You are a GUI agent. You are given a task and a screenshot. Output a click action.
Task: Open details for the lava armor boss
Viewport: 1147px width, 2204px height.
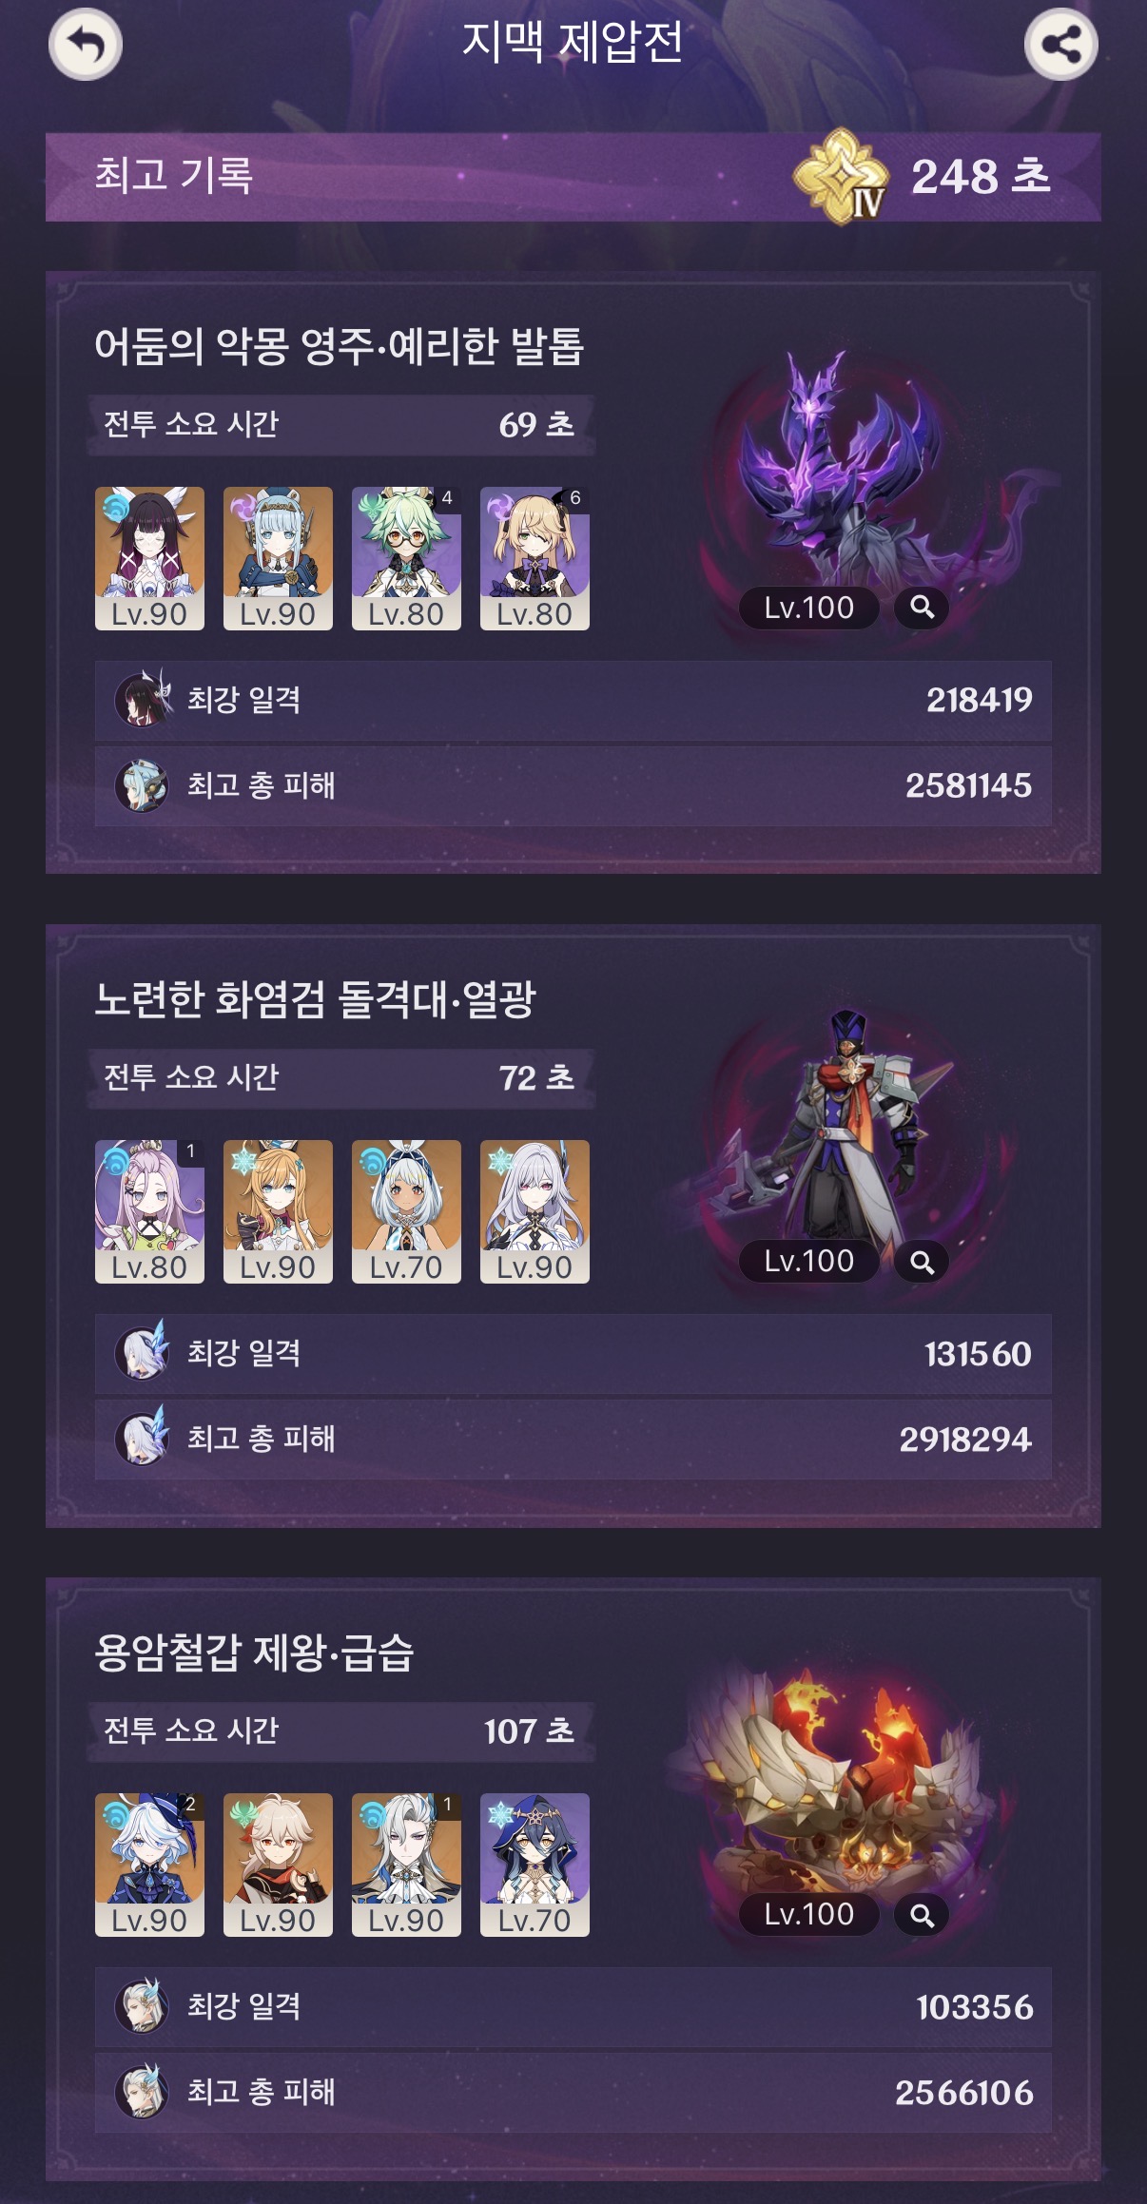pos(922,1915)
